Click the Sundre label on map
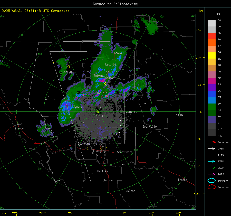Viewport: 231px width, 216px height. (x=78, y=107)
